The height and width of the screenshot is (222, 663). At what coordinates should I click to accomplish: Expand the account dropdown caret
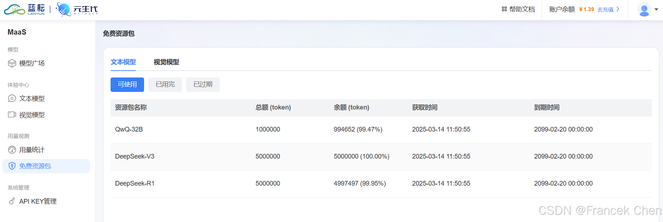coord(657,10)
